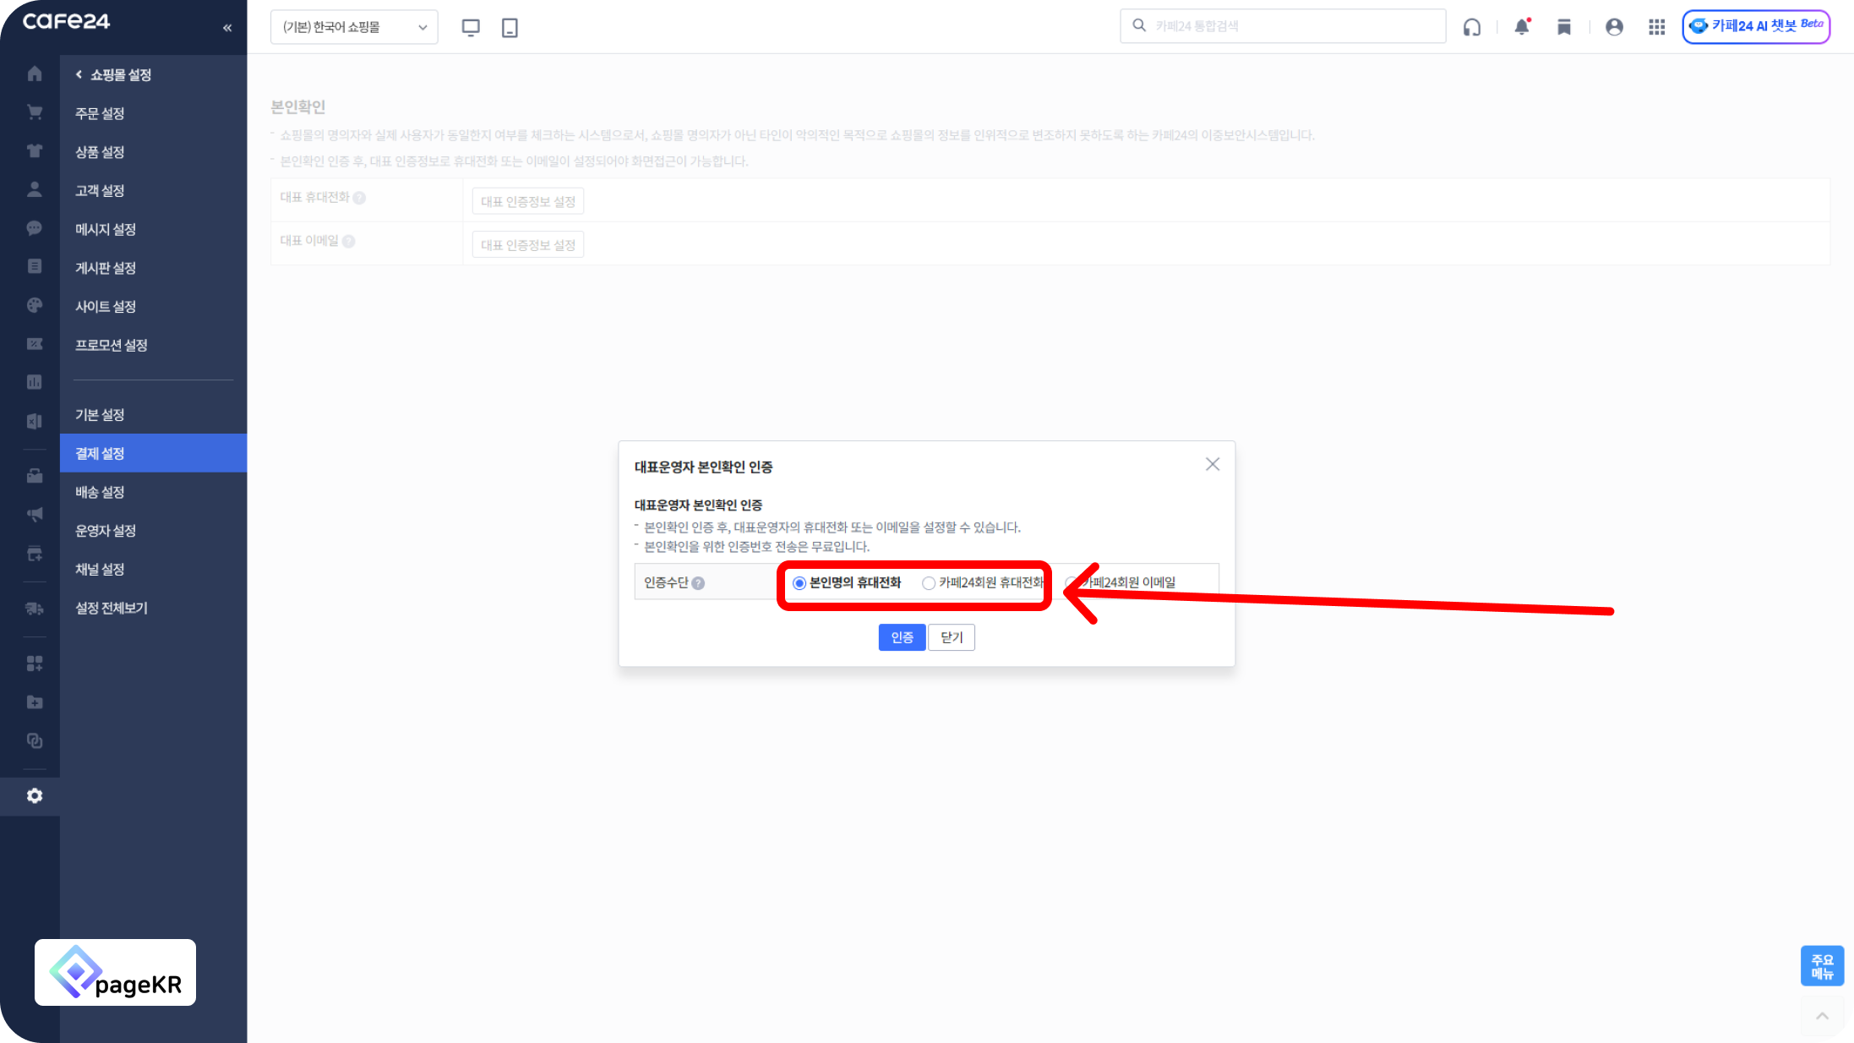Click the notification bell icon

[1522, 27]
